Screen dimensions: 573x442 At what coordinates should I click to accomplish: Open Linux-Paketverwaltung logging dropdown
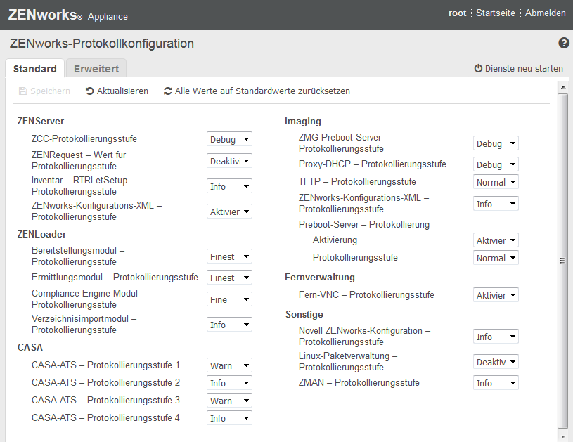click(496, 362)
